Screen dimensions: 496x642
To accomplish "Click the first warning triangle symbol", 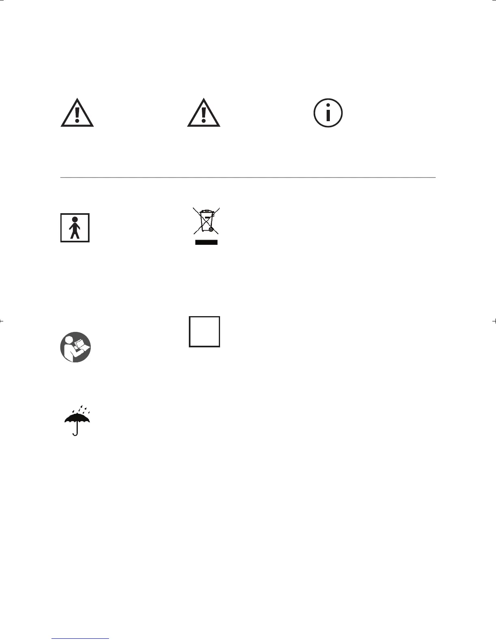I will pyautogui.click(x=77, y=113).
